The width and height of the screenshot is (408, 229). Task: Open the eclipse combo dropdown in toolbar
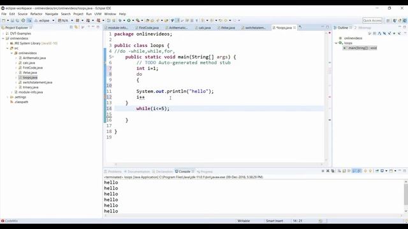coord(54,20)
